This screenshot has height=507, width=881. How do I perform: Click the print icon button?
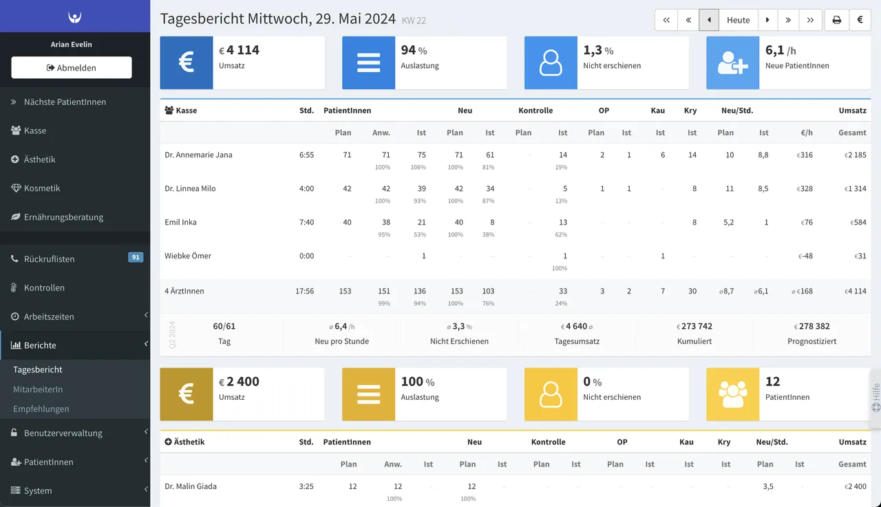click(837, 20)
